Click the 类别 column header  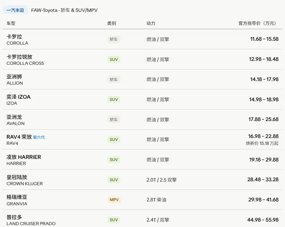[112, 23]
